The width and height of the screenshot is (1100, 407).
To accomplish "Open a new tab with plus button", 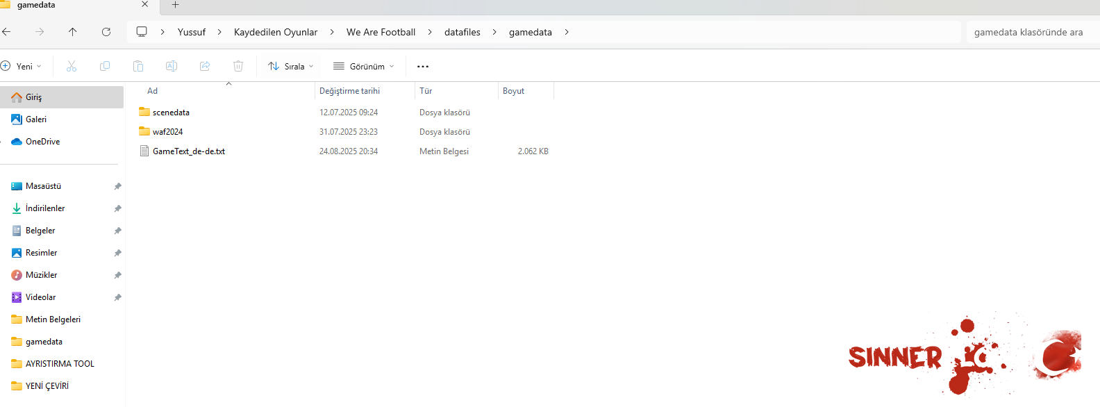I will coord(176,5).
